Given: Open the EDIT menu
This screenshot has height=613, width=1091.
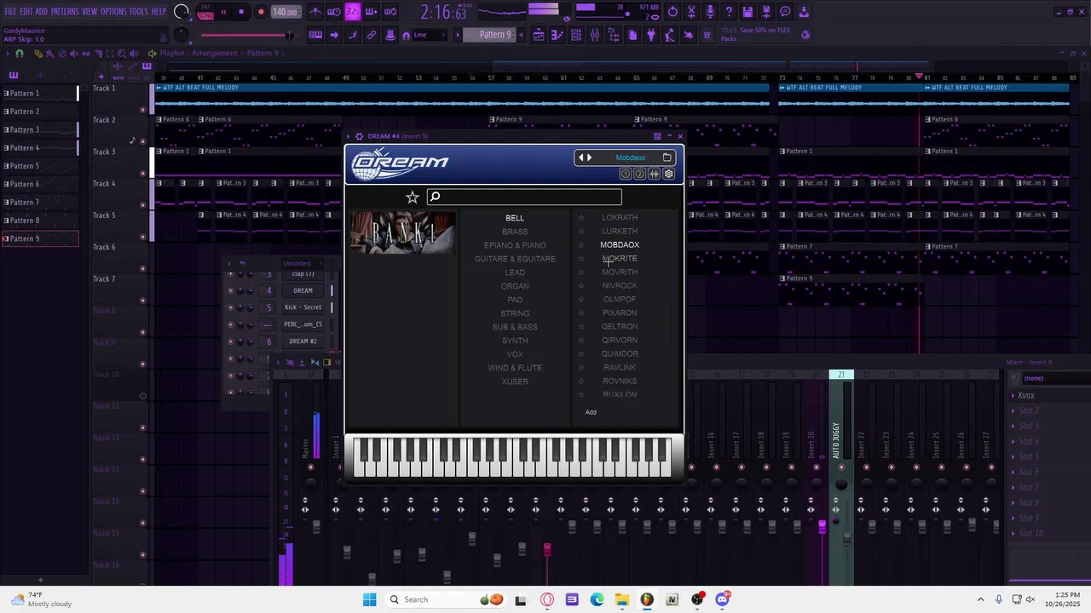Looking at the screenshot, I should (26, 12).
